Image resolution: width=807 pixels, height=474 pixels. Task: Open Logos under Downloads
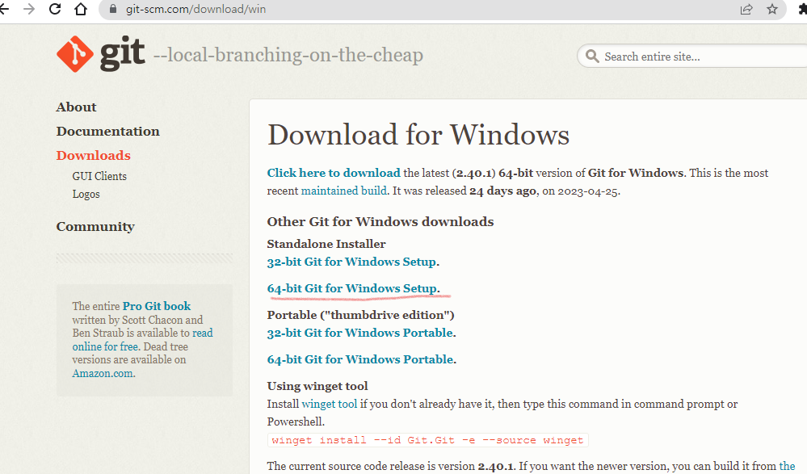coord(86,195)
